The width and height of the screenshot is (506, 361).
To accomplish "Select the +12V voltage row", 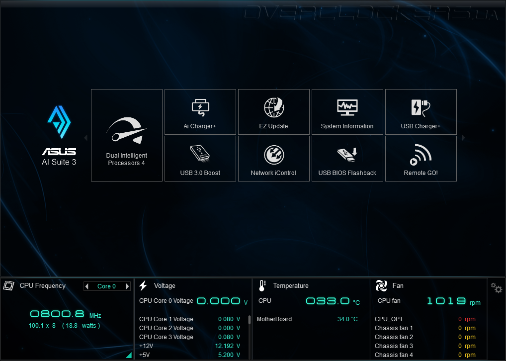I will (190, 346).
